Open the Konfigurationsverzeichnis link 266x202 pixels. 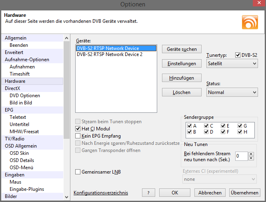tap(101, 193)
